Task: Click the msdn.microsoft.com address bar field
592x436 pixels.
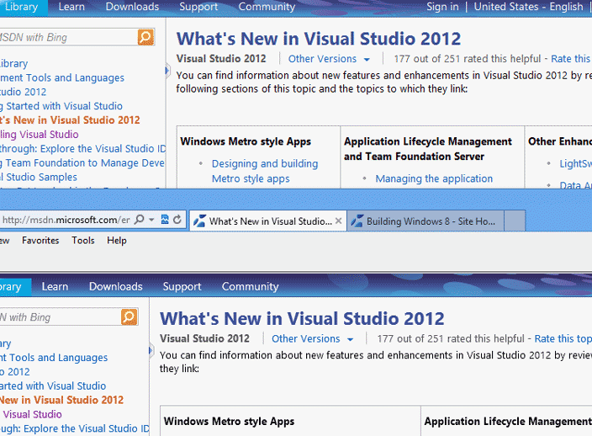Action: (66, 221)
